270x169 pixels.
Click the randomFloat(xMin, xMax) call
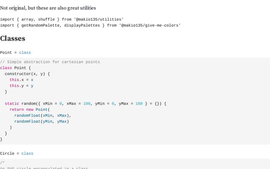pos(43,115)
